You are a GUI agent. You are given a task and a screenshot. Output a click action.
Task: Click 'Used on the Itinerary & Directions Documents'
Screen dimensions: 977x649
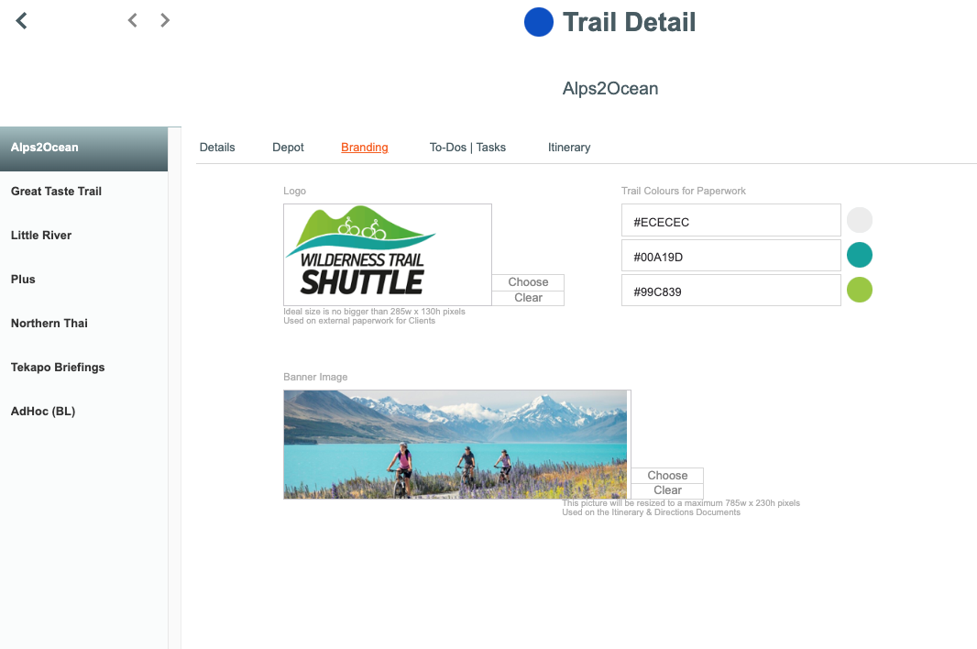point(651,511)
